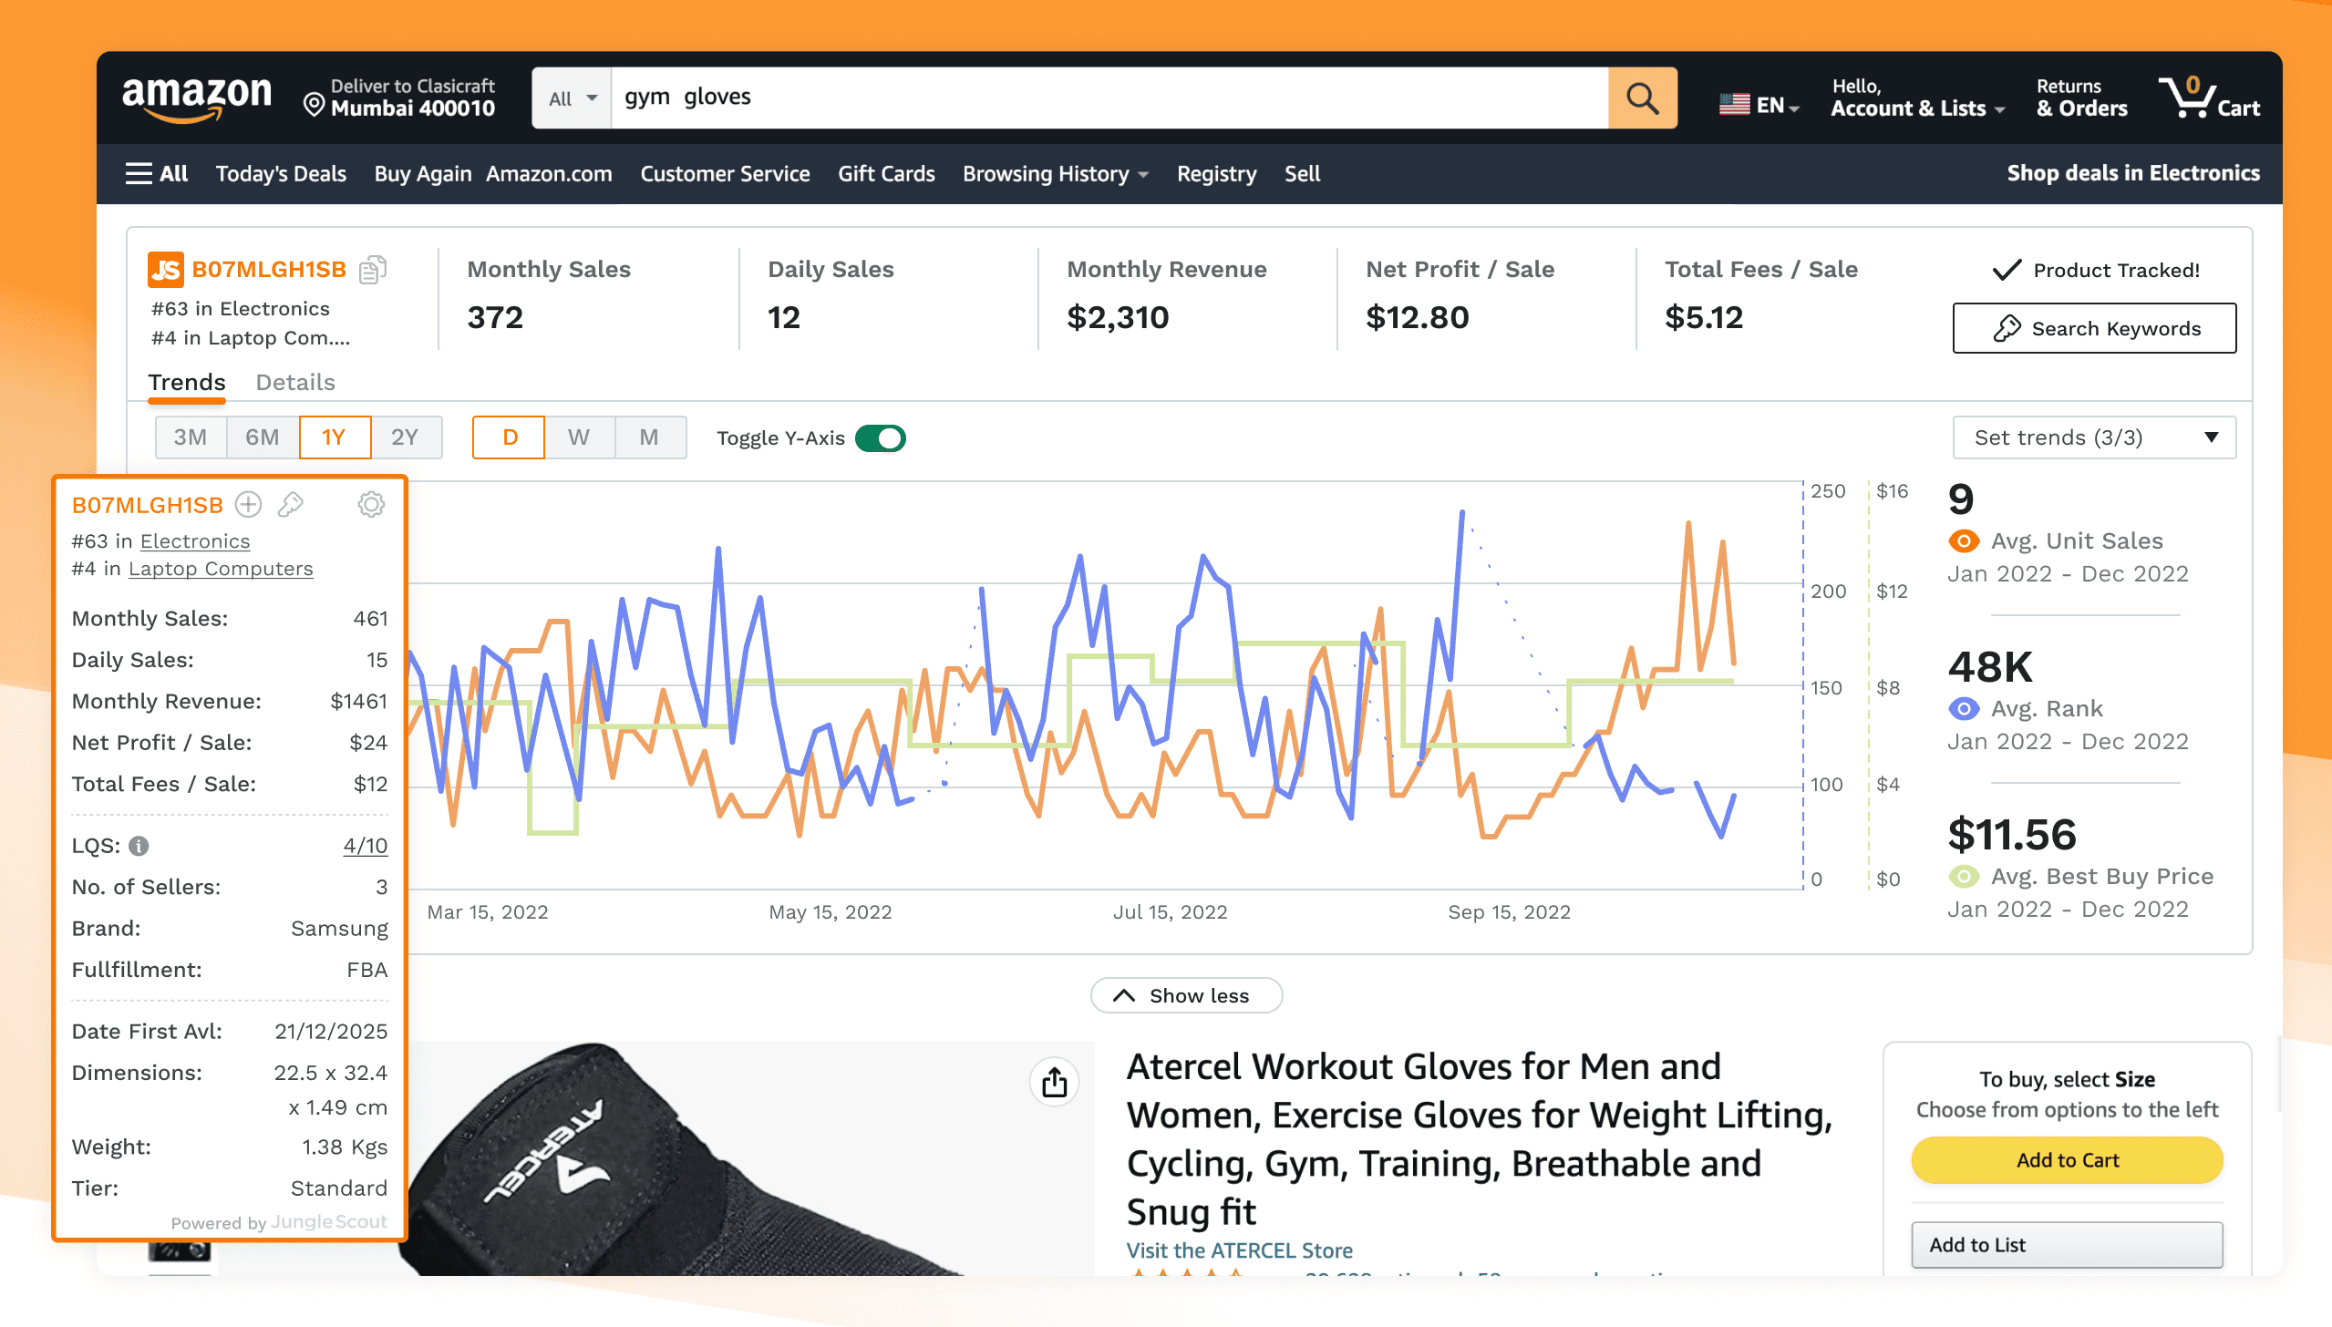The image size is (2332, 1327).
Task: Click the orange search magnifier button
Action: (x=1642, y=98)
